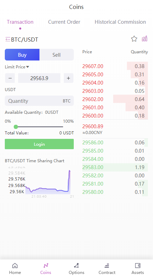Open pair list icon beside BTC/USDT
153x276 pixels.
(x=8, y=40)
